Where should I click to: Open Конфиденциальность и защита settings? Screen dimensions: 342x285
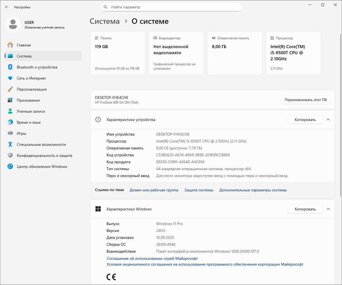[x=43, y=156]
